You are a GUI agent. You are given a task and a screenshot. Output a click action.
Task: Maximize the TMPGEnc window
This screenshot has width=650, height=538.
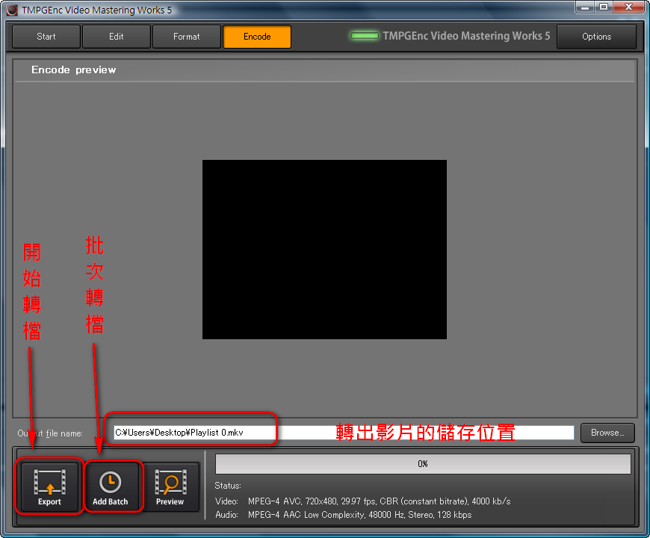pos(604,7)
